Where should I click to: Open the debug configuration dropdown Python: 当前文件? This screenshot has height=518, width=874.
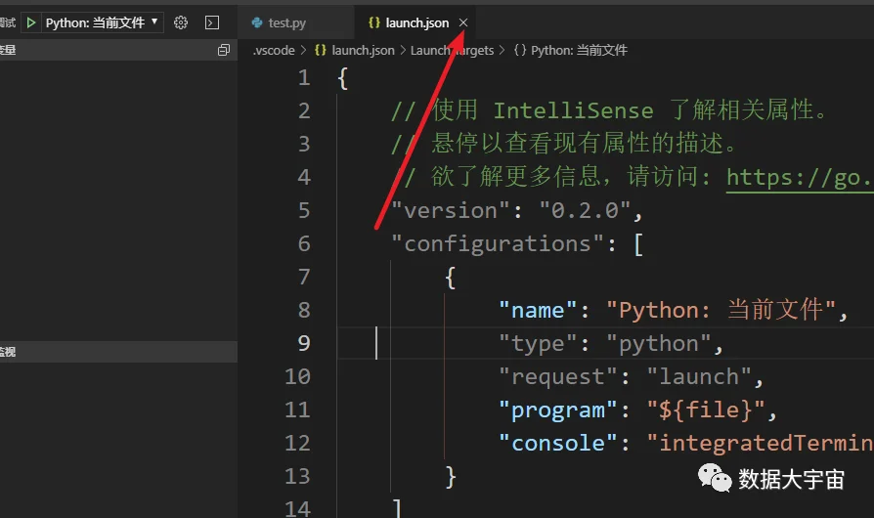point(102,22)
